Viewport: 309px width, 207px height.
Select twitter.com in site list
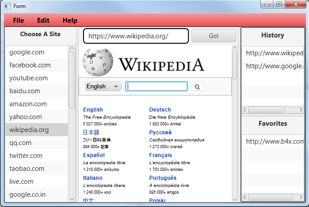coord(37,156)
